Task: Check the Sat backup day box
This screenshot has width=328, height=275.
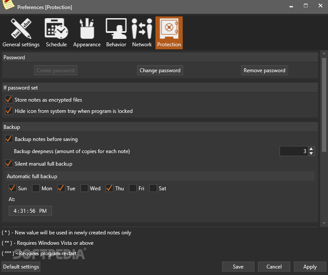Action: pos(153,188)
